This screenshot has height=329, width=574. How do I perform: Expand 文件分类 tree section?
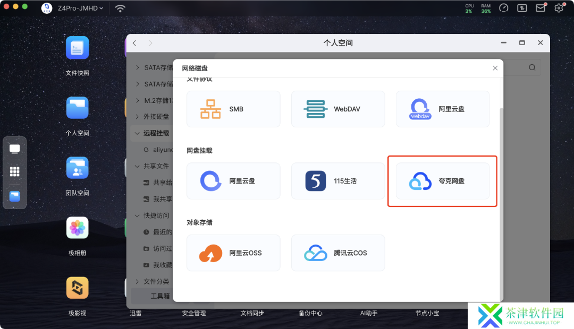click(137, 281)
